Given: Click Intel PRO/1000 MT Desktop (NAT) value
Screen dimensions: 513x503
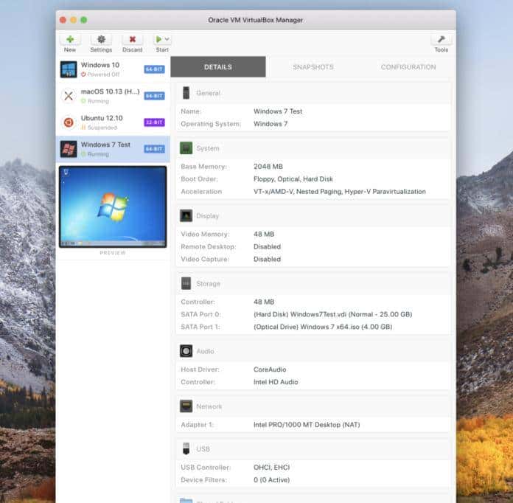Looking at the screenshot, I should click(307, 425).
